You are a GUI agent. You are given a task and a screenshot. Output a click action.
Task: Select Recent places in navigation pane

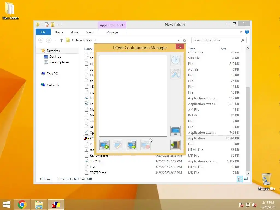pos(59,62)
